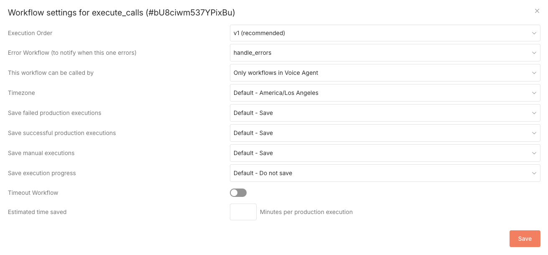
Task: Click chevron arrow on failed production executions dropdown
Action: pyautogui.click(x=534, y=113)
